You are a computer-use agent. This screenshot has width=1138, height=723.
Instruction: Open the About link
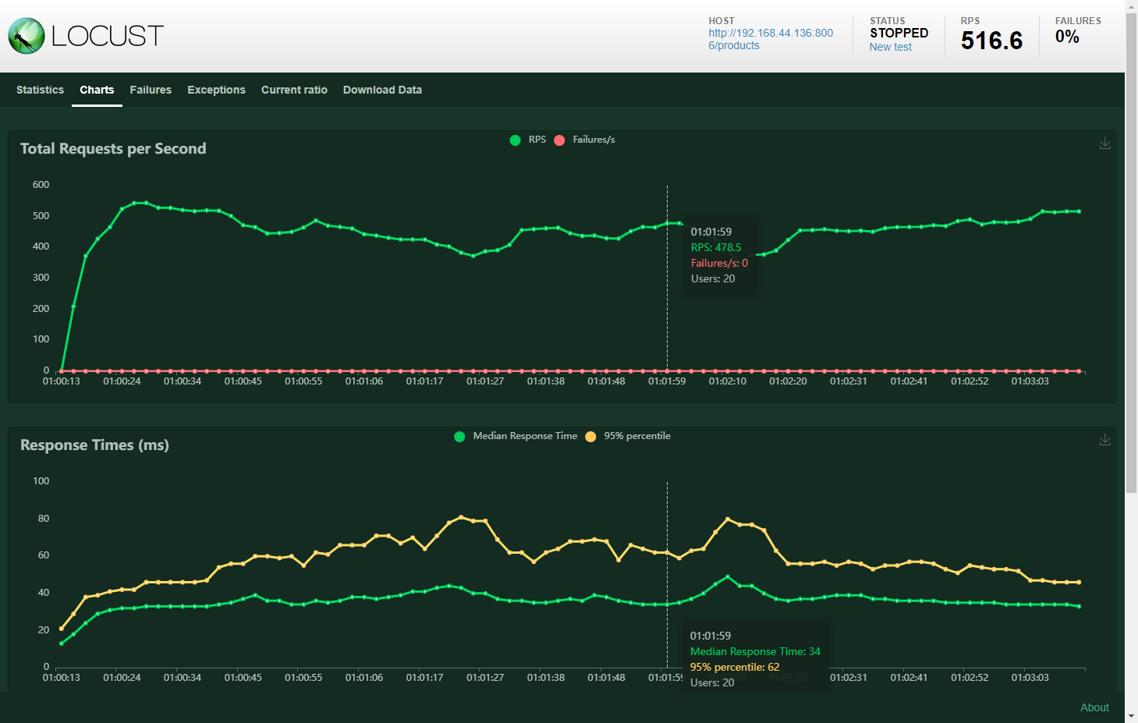point(1094,707)
